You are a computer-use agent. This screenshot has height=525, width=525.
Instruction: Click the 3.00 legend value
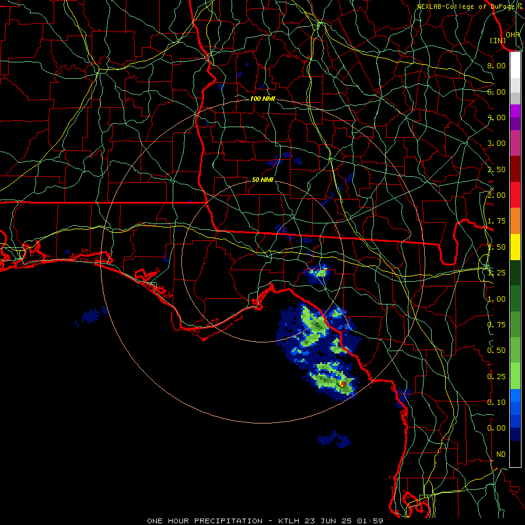(x=496, y=143)
